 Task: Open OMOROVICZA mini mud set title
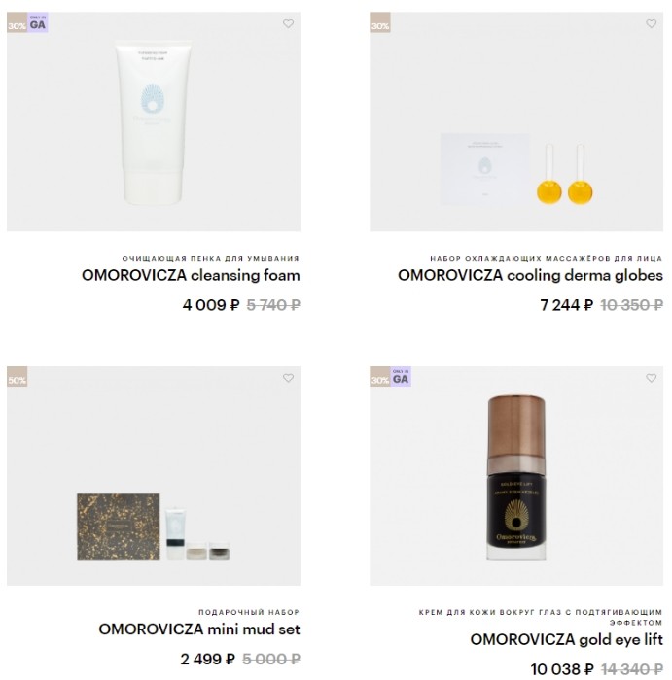pos(199,629)
